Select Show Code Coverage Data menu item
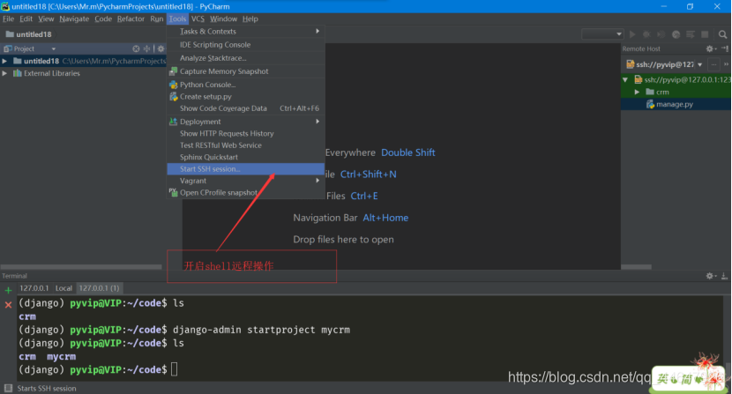This screenshot has height=394, width=732. (x=245, y=108)
